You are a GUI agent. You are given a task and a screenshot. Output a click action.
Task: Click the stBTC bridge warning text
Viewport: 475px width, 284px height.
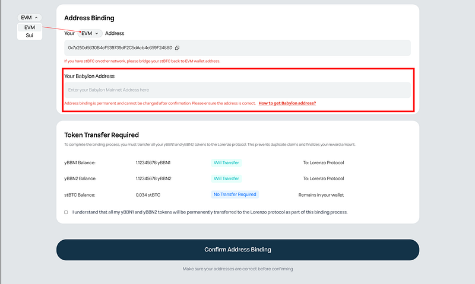click(x=142, y=61)
